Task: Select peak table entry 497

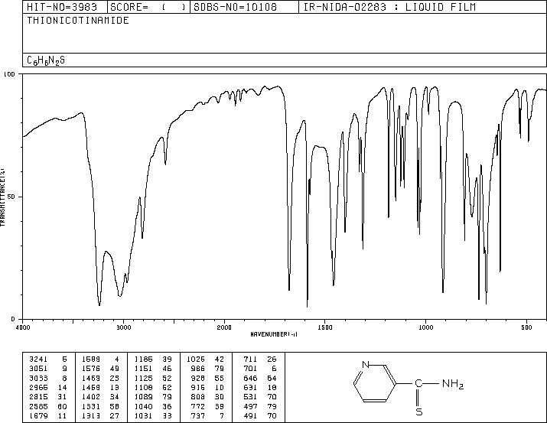Action: click(x=250, y=407)
